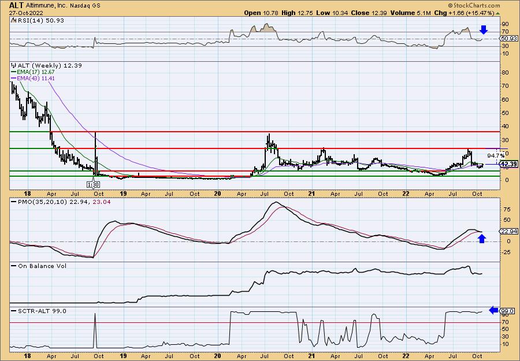Click the small icon before RSI(14)
This screenshot has width=520, height=361.
[x=13, y=20]
